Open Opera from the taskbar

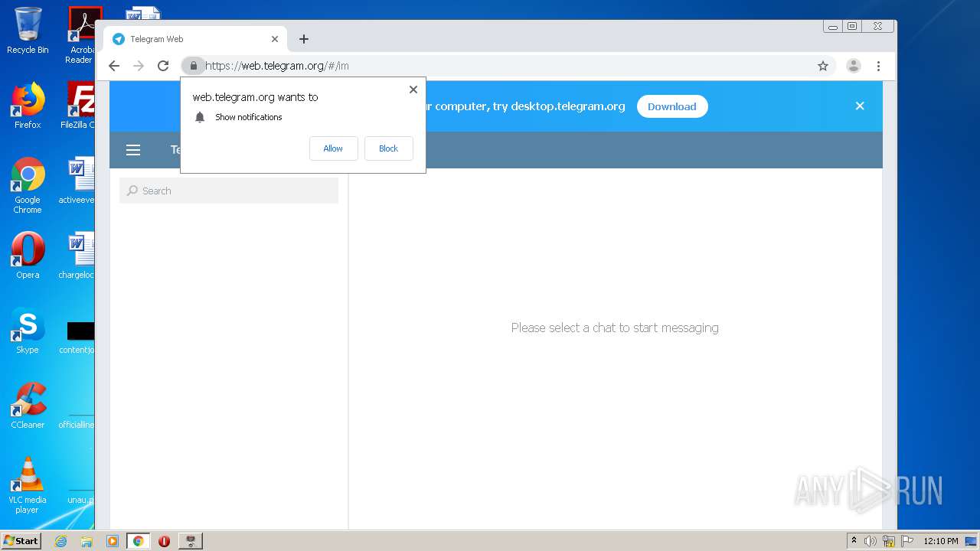(x=164, y=541)
